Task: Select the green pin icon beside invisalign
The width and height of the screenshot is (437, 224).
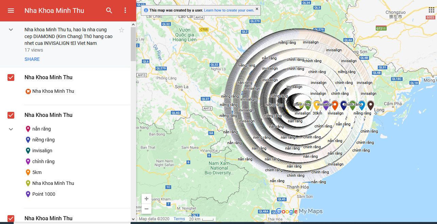Action: (x=28, y=151)
